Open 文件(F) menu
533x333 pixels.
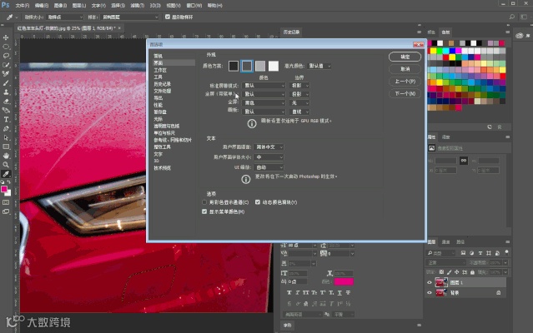(x=23, y=6)
